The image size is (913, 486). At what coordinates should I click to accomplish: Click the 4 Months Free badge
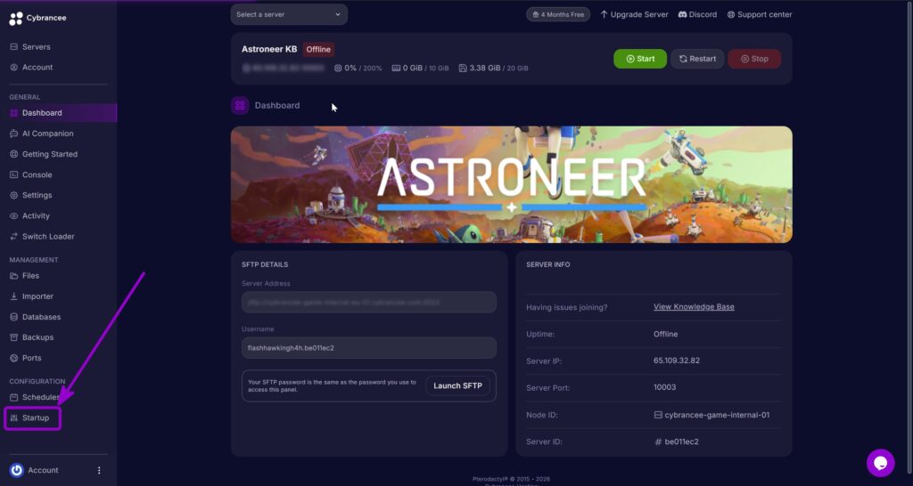tap(558, 14)
